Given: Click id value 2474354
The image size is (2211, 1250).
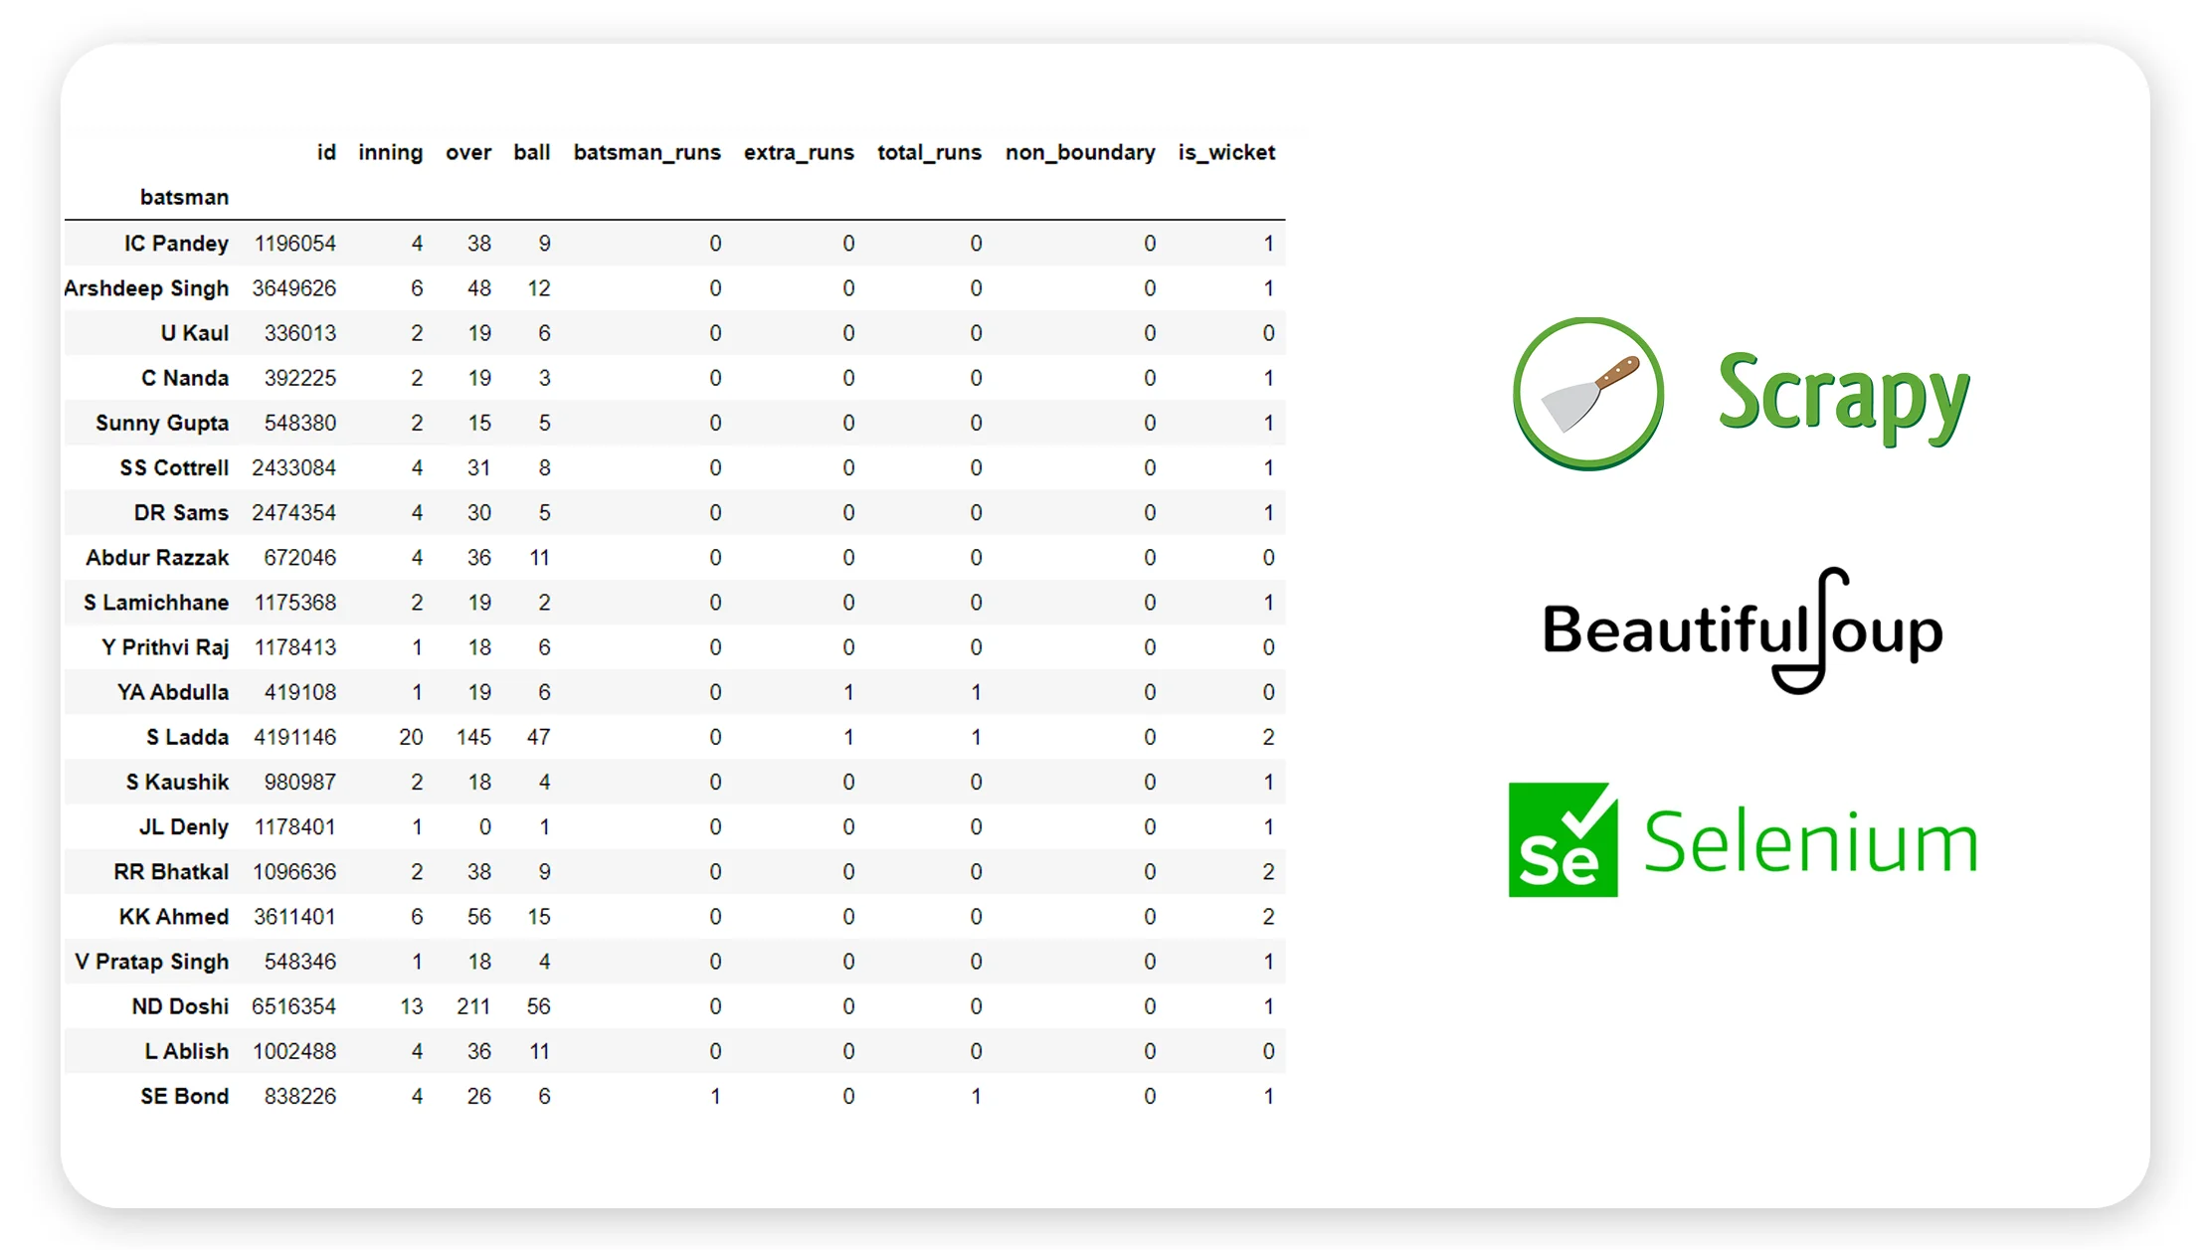Looking at the screenshot, I should (294, 512).
